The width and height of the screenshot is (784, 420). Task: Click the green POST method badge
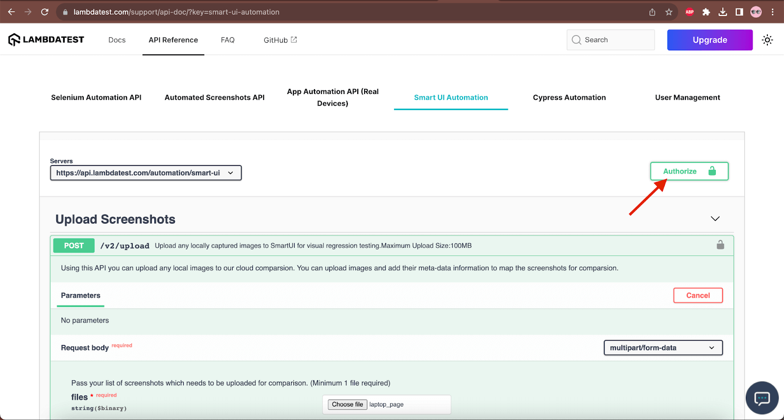[x=73, y=246]
